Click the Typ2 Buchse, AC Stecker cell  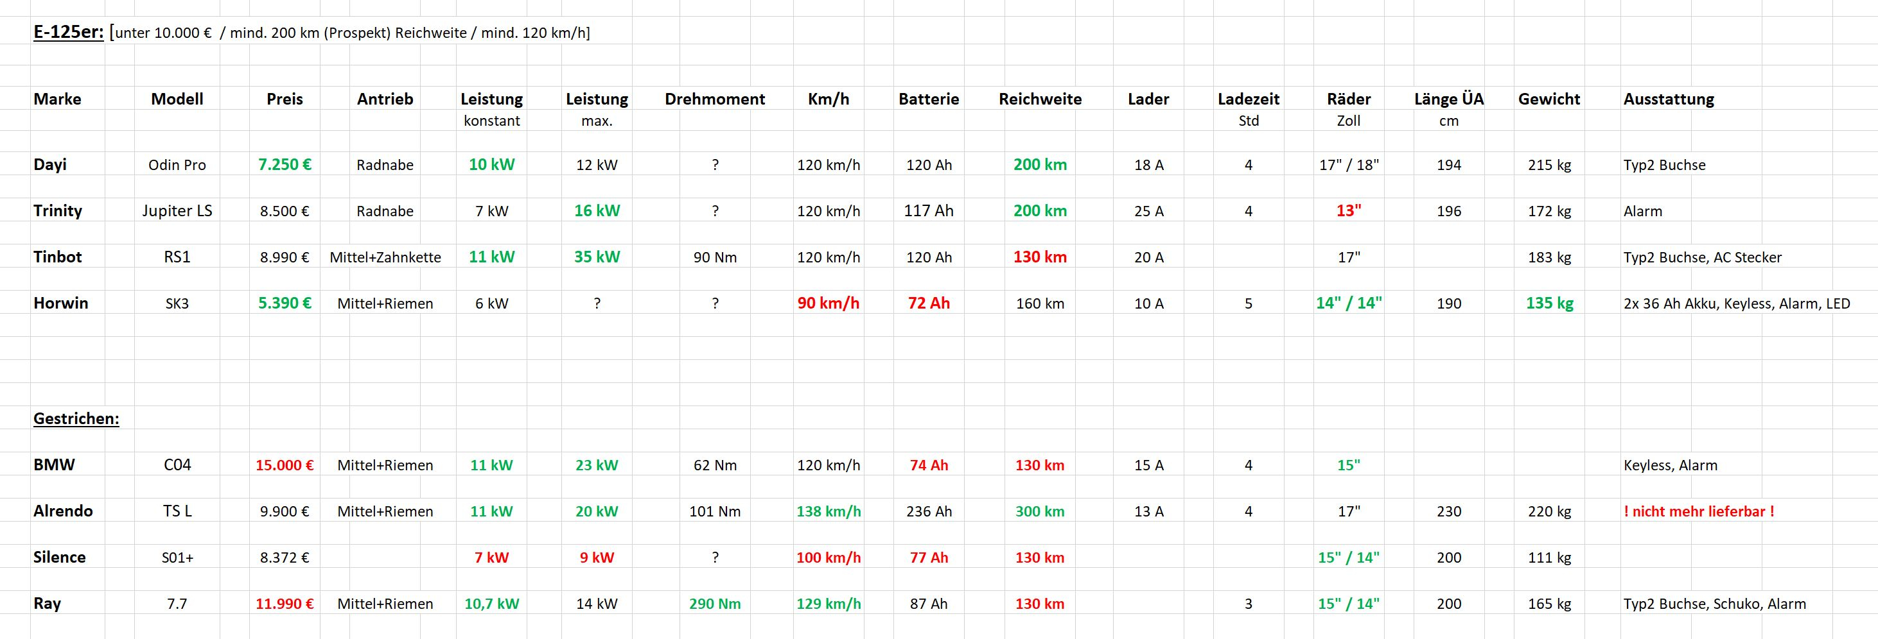(1701, 257)
